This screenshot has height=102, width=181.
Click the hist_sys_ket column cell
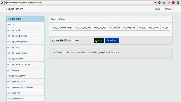[101, 28]
